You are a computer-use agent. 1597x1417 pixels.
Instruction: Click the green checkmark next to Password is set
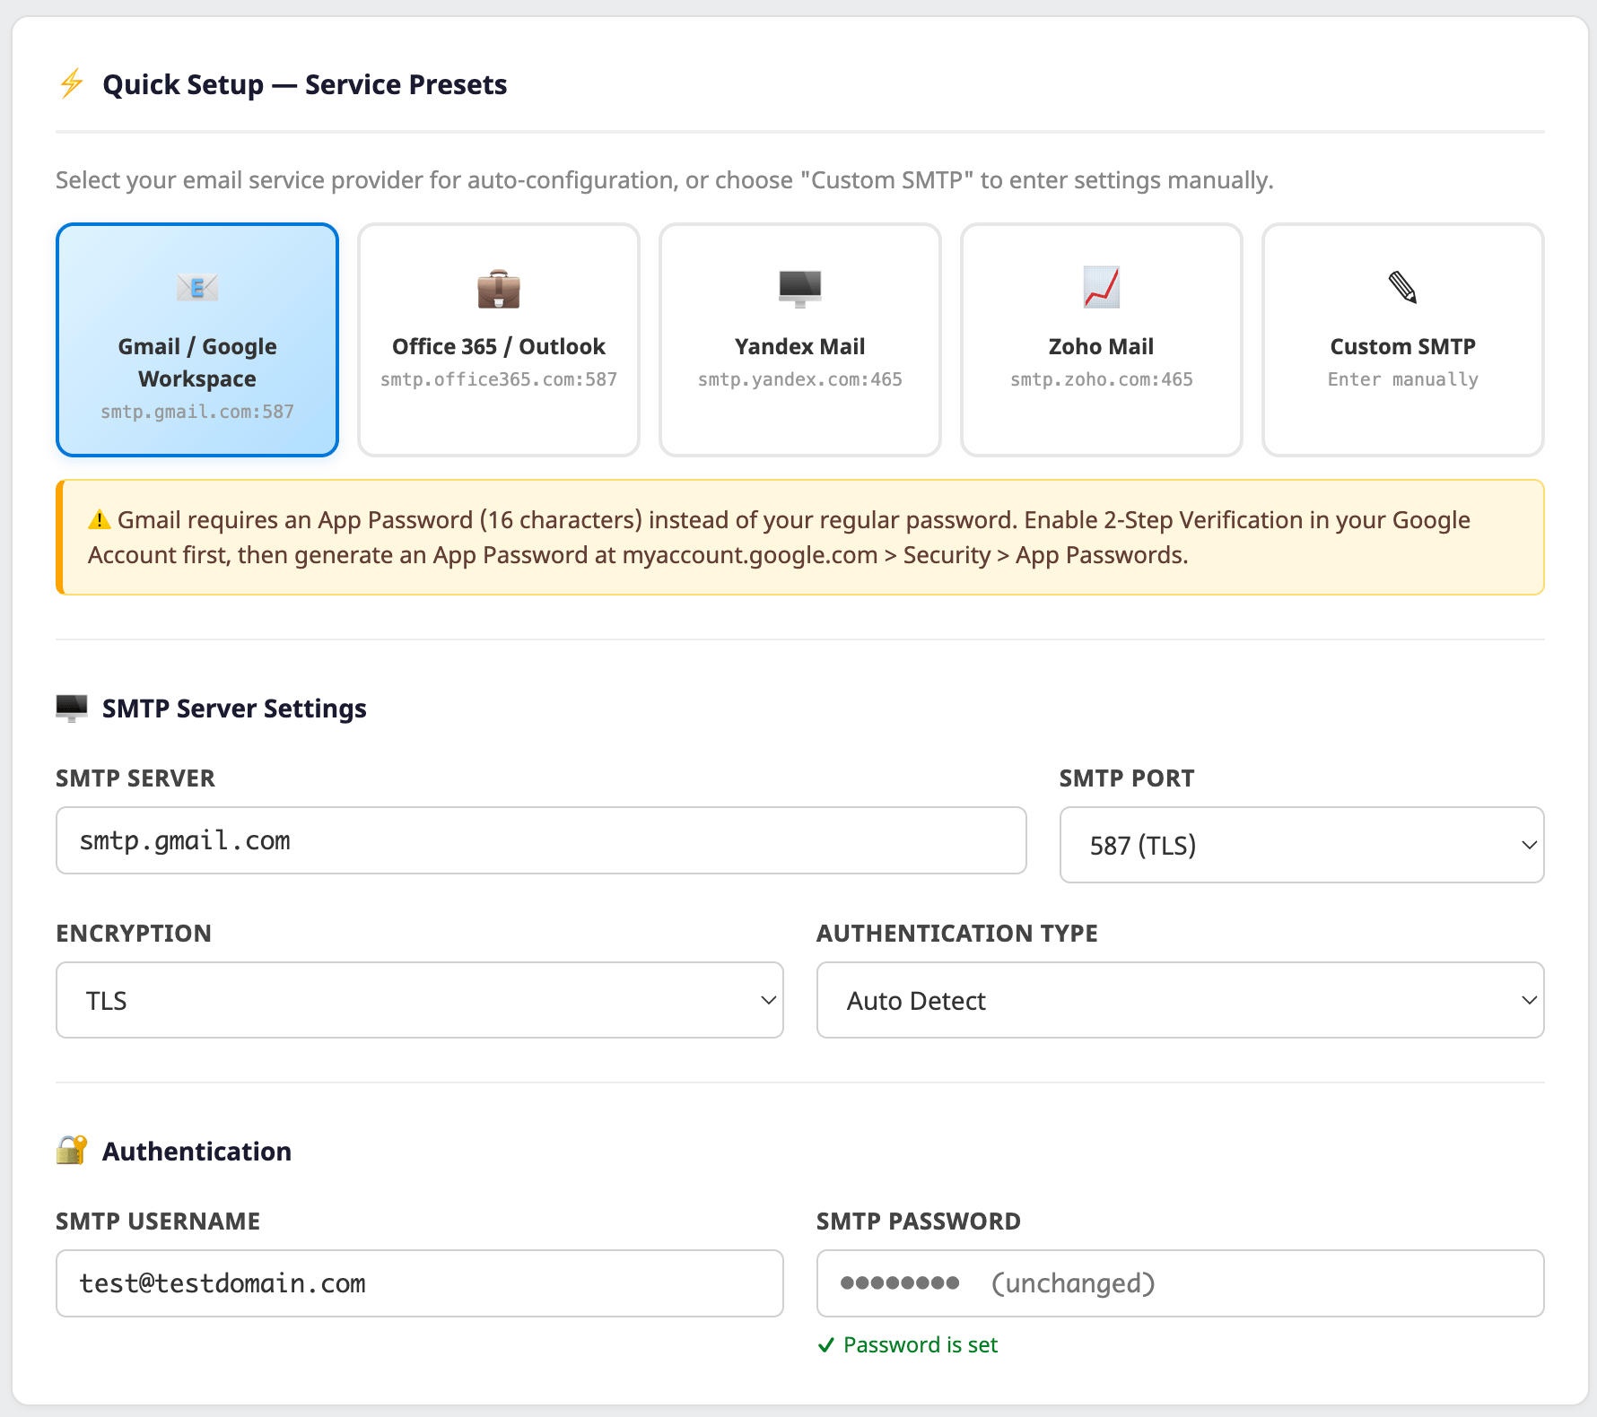[x=826, y=1345]
